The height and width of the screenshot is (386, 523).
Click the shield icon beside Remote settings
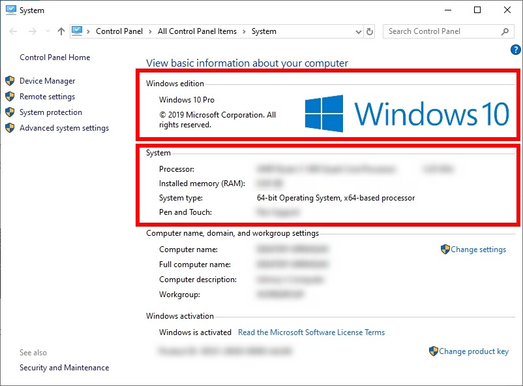[x=10, y=96]
